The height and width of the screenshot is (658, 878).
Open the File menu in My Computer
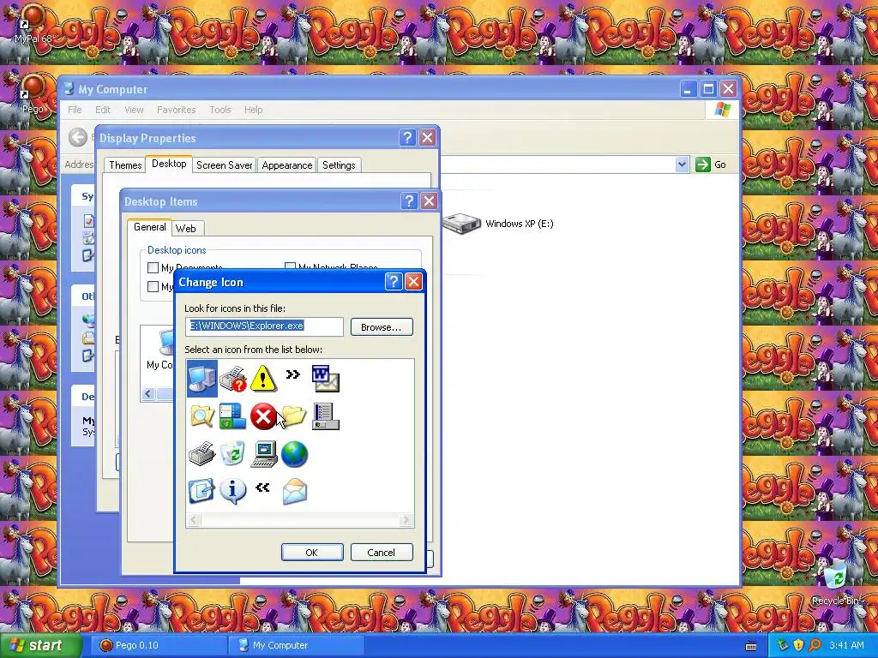75,110
